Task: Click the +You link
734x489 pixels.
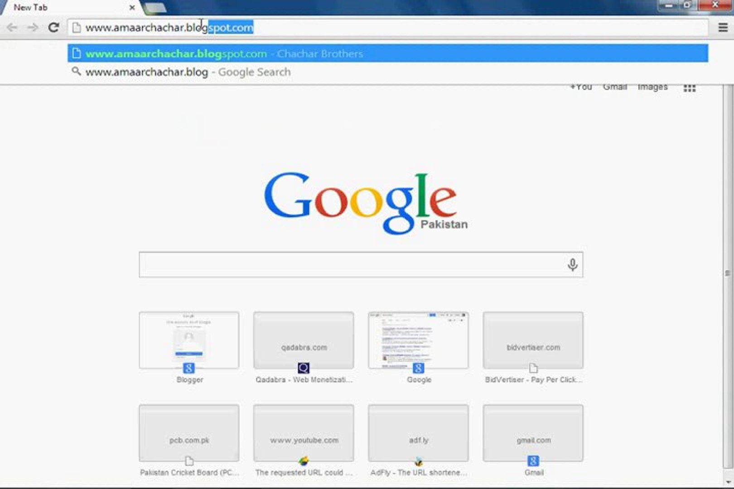Action: point(581,86)
